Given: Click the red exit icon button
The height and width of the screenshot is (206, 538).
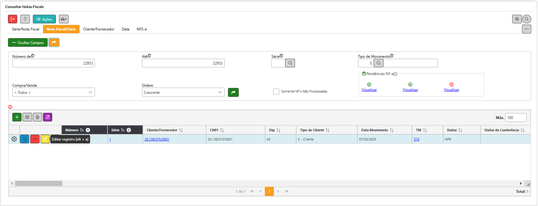Looking at the screenshot, I should point(13,19).
